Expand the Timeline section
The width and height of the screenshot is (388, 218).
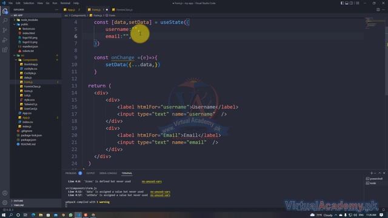point(19,205)
